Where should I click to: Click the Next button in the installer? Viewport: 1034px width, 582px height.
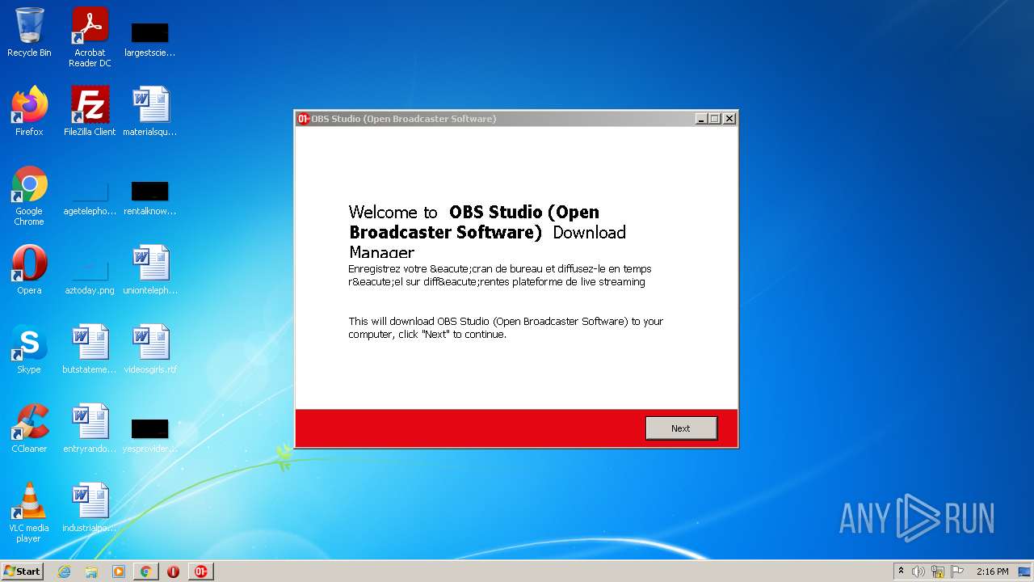pyautogui.click(x=681, y=428)
